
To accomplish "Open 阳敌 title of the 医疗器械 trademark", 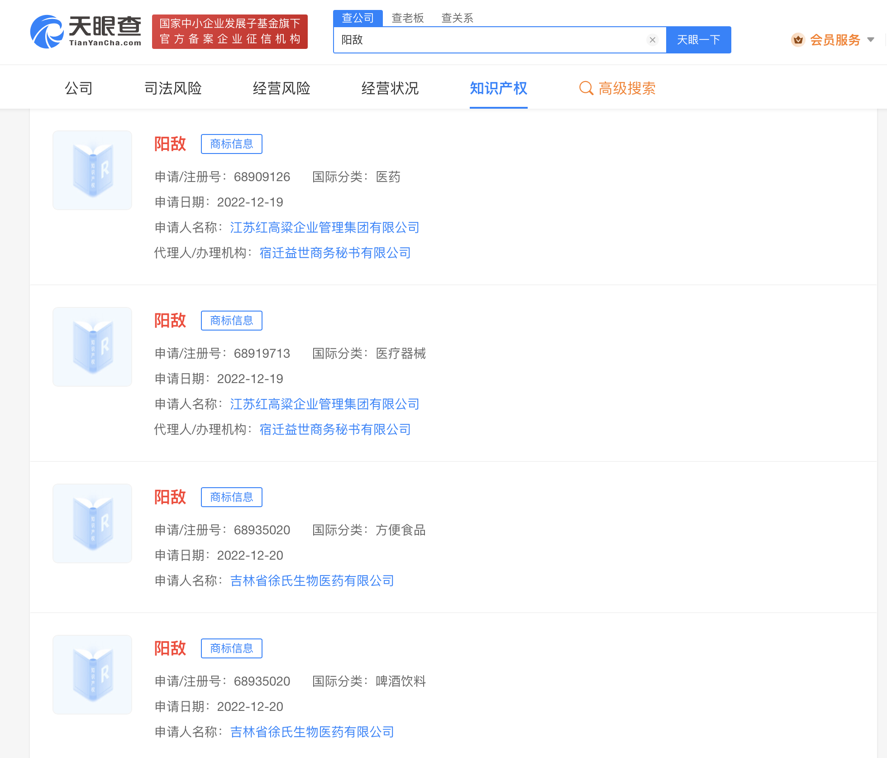I will pyautogui.click(x=170, y=321).
